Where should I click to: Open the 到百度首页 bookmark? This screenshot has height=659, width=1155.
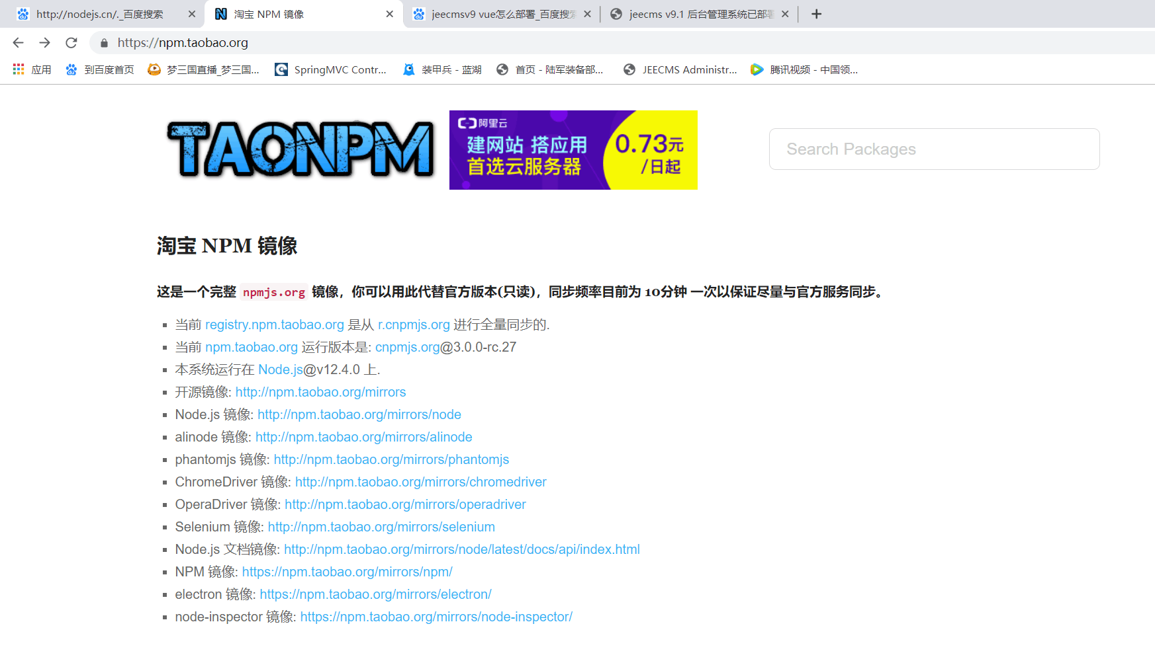pyautogui.click(x=100, y=69)
